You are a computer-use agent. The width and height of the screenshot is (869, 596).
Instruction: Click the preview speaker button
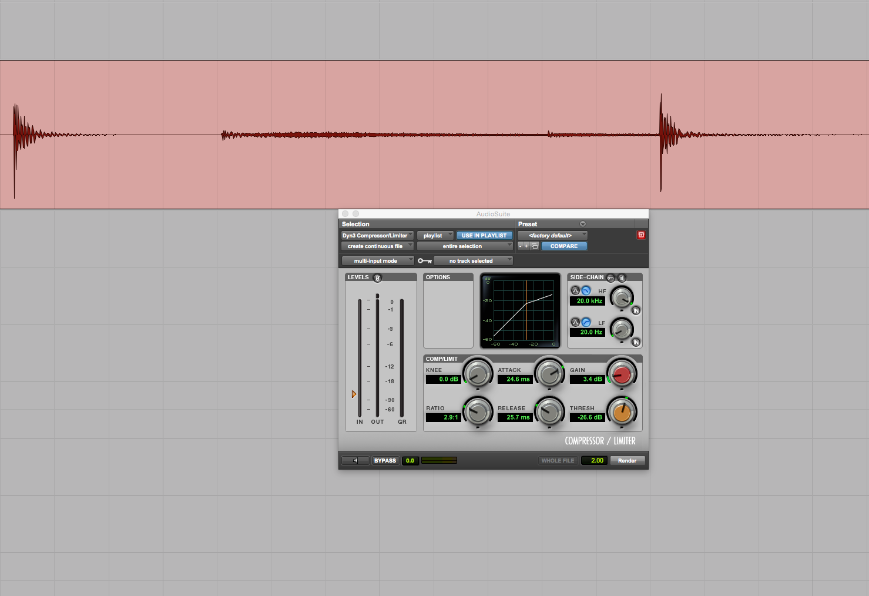[355, 461]
